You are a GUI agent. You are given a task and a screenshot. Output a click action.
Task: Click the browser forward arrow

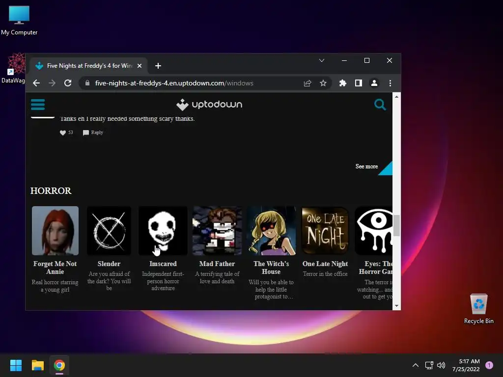click(x=52, y=83)
